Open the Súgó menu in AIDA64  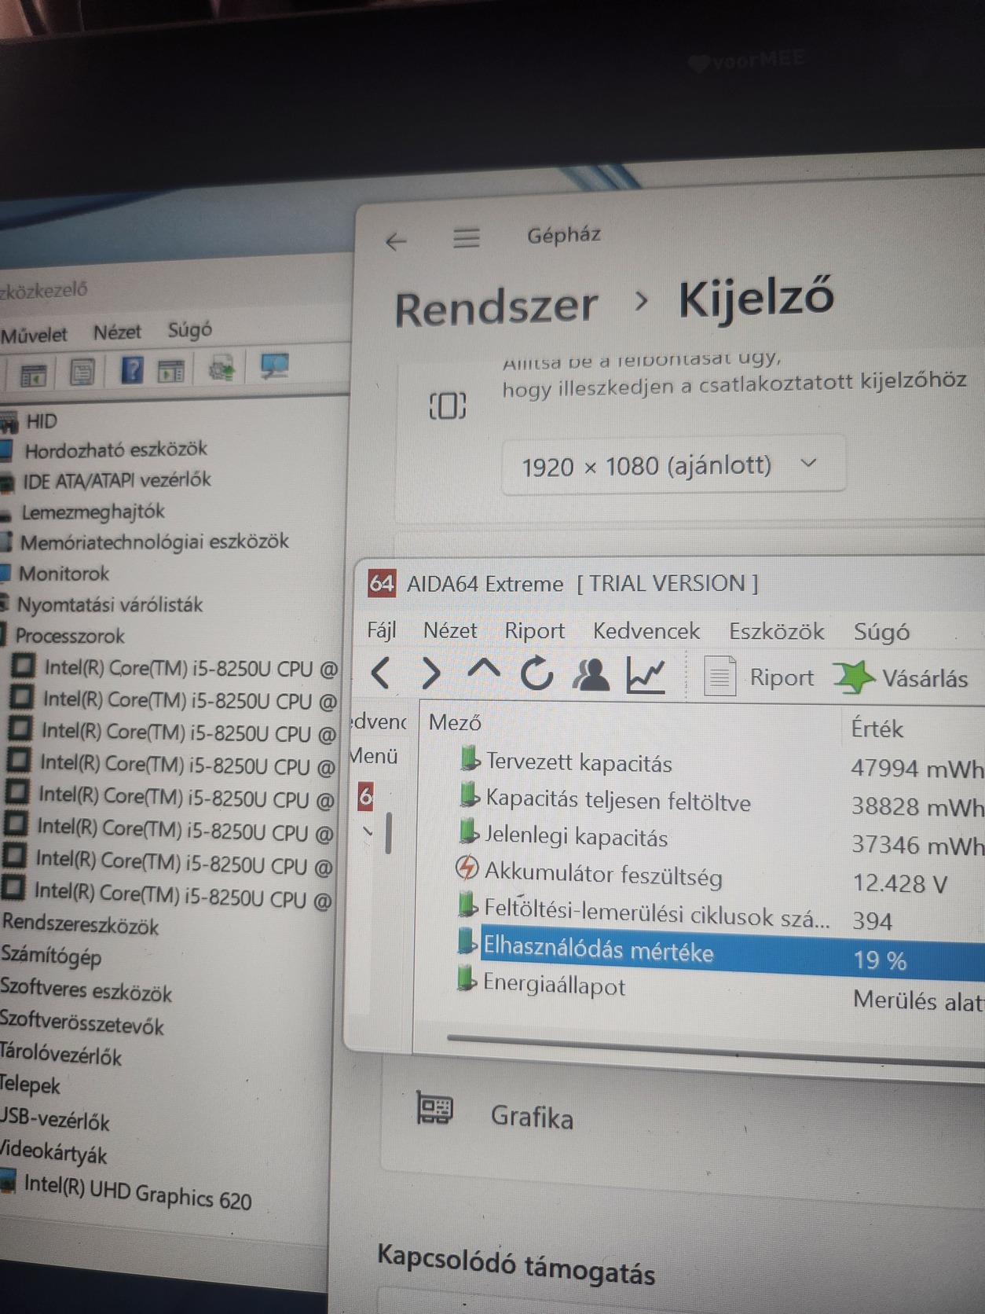click(x=881, y=632)
